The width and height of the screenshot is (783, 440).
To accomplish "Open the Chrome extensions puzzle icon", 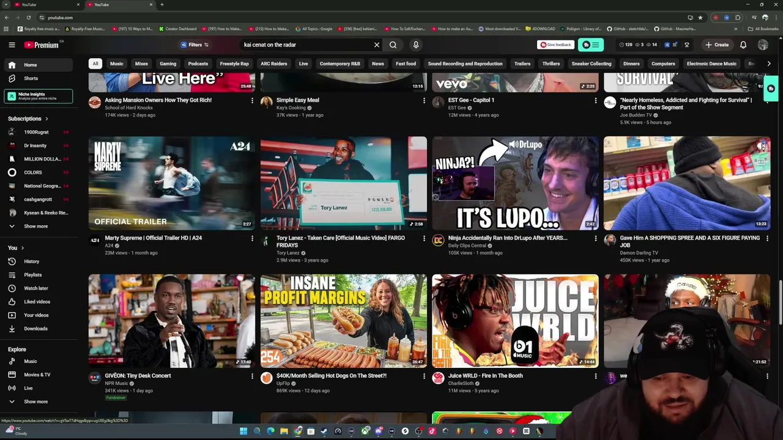I will tap(738, 18).
